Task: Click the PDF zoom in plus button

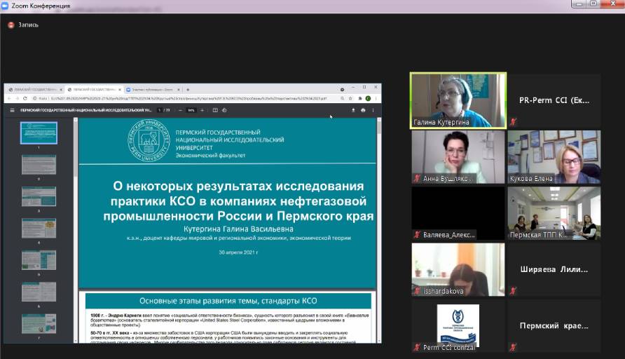Action: tap(202, 110)
